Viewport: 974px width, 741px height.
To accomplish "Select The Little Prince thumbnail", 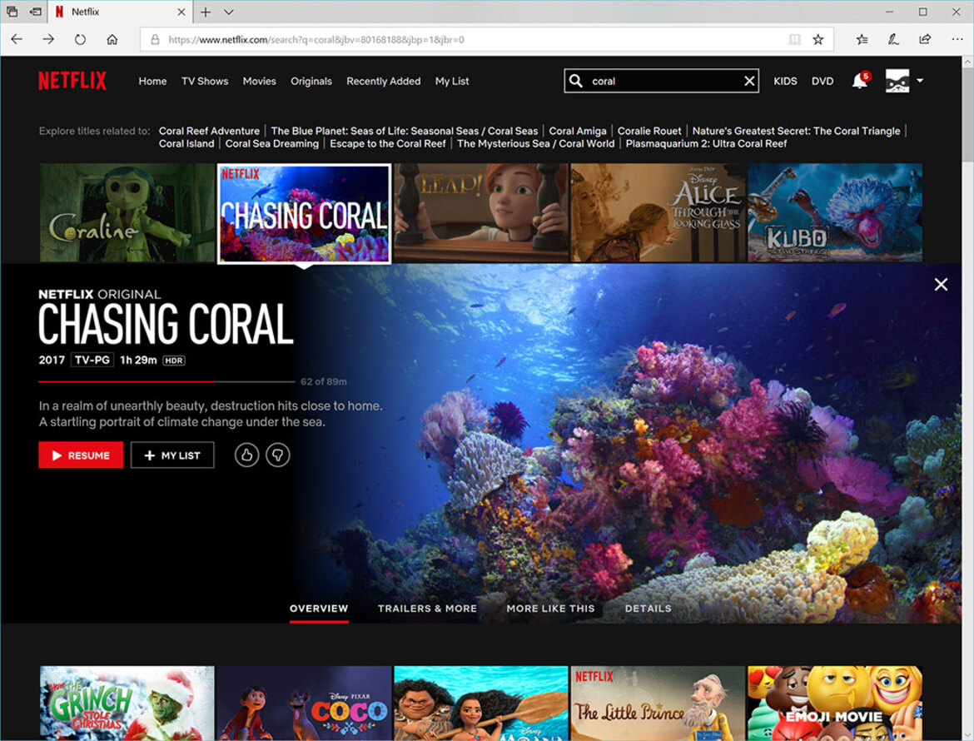I will point(658,703).
